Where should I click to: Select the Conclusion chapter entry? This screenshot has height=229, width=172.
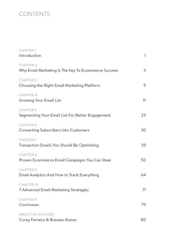[29, 205]
